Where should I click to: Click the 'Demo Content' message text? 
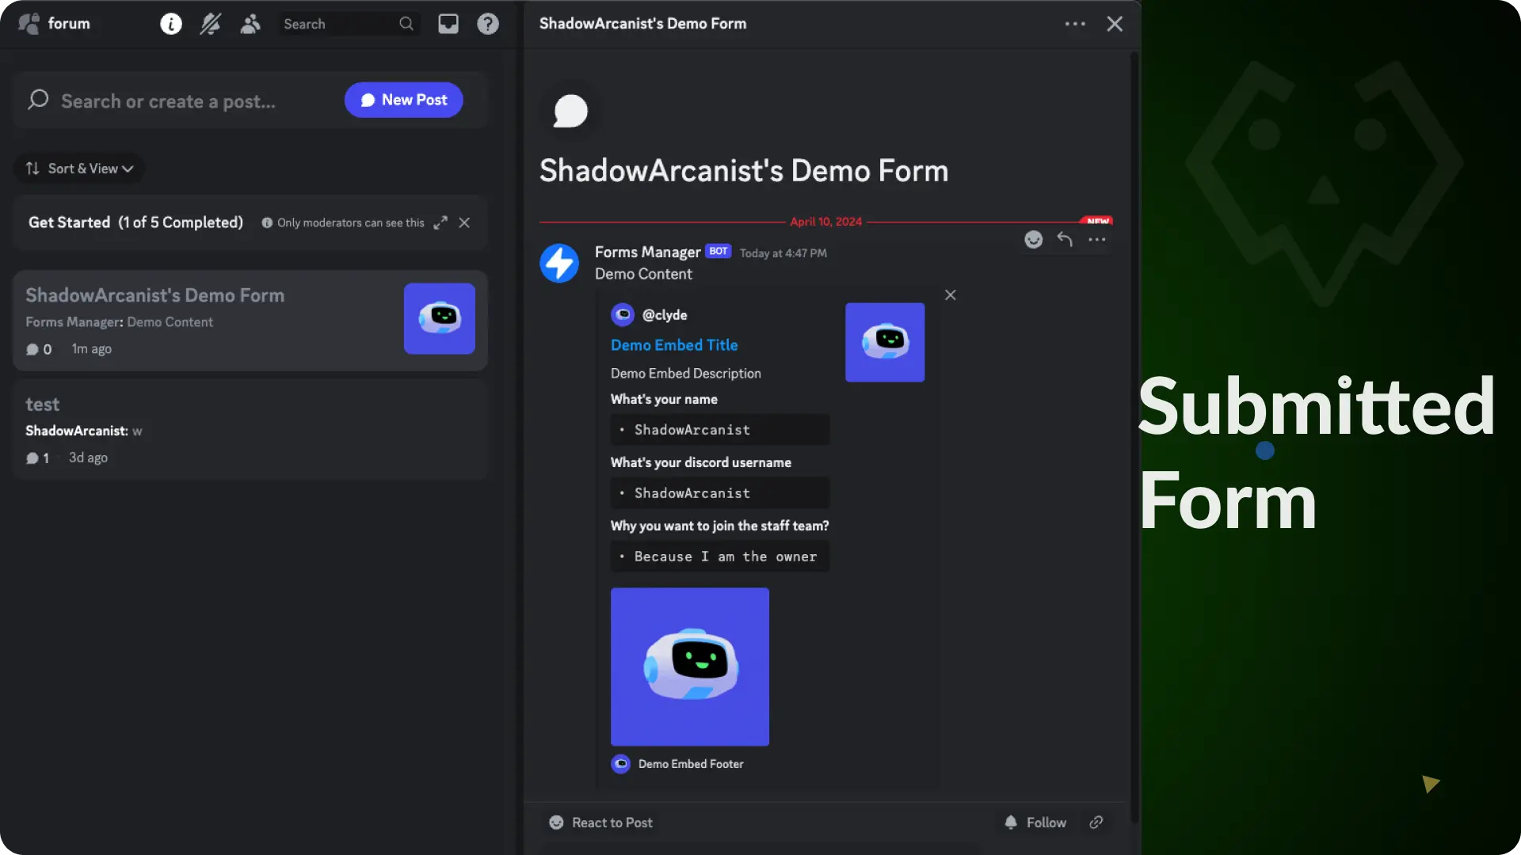tap(643, 274)
